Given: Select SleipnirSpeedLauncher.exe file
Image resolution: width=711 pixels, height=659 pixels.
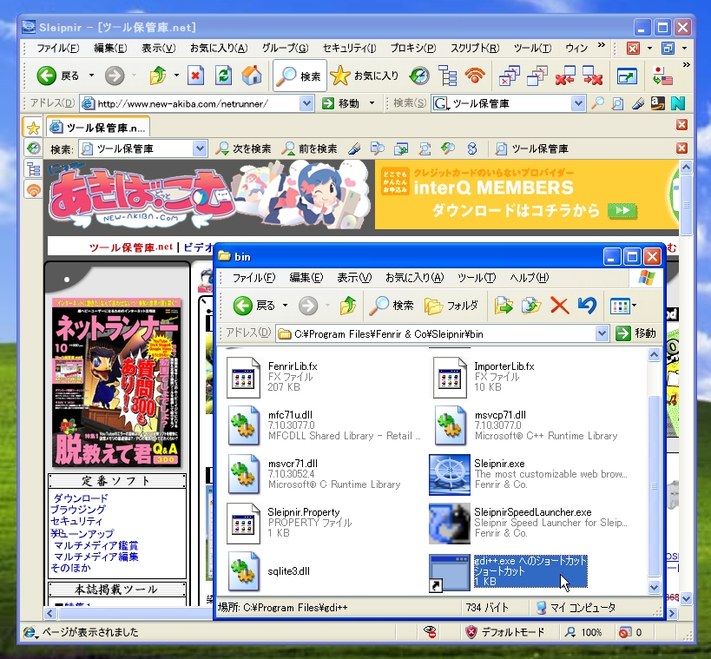Looking at the screenshot, I should pos(529,523).
